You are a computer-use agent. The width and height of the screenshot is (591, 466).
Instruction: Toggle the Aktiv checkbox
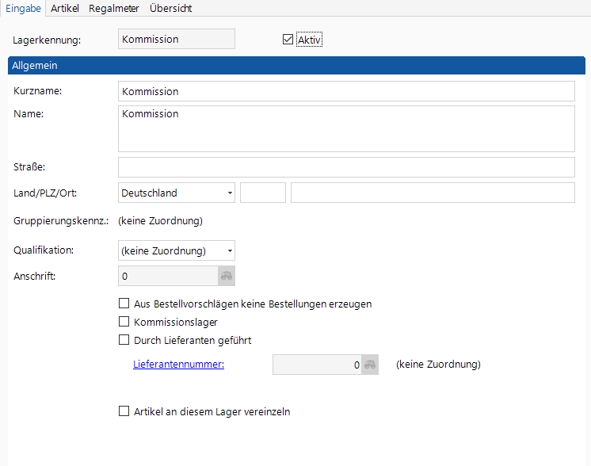pos(288,40)
